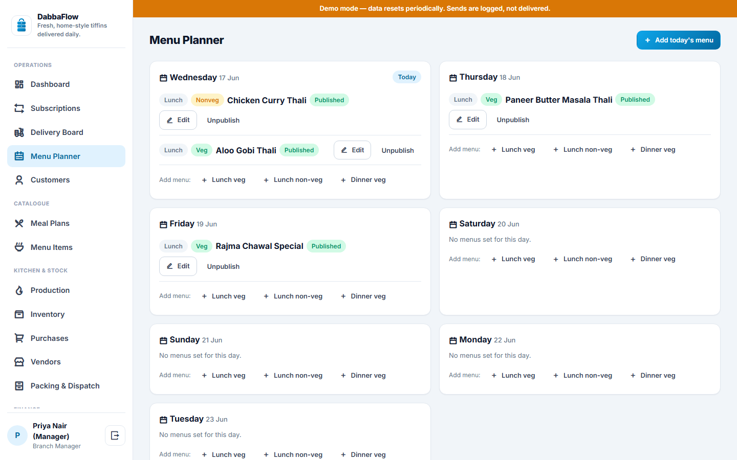Add Lunch non-veg menu for Saturday
This screenshot has width=737, height=460.
click(582, 259)
